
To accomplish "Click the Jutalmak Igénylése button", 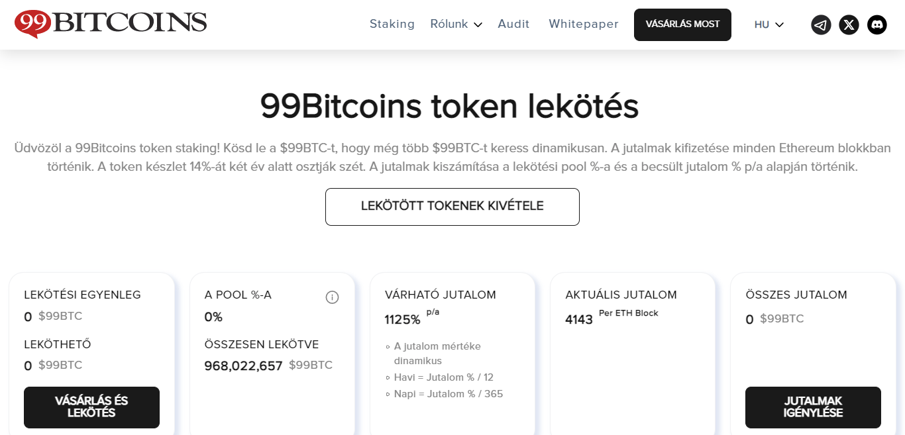I will point(813,407).
